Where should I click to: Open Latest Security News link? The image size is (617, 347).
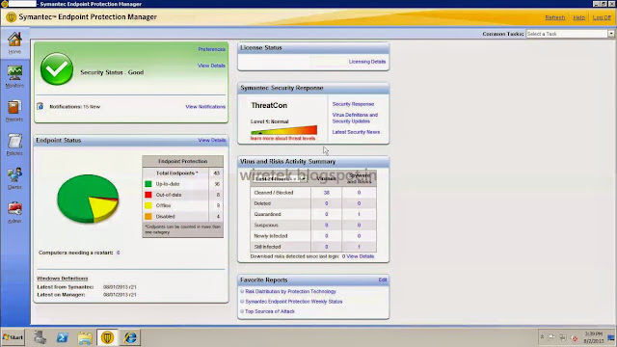[x=356, y=132]
